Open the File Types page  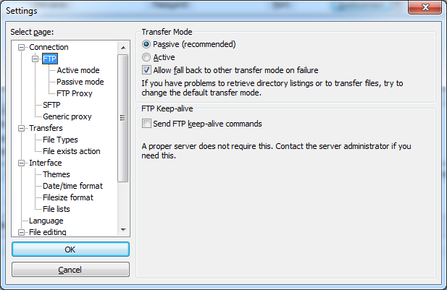click(60, 140)
